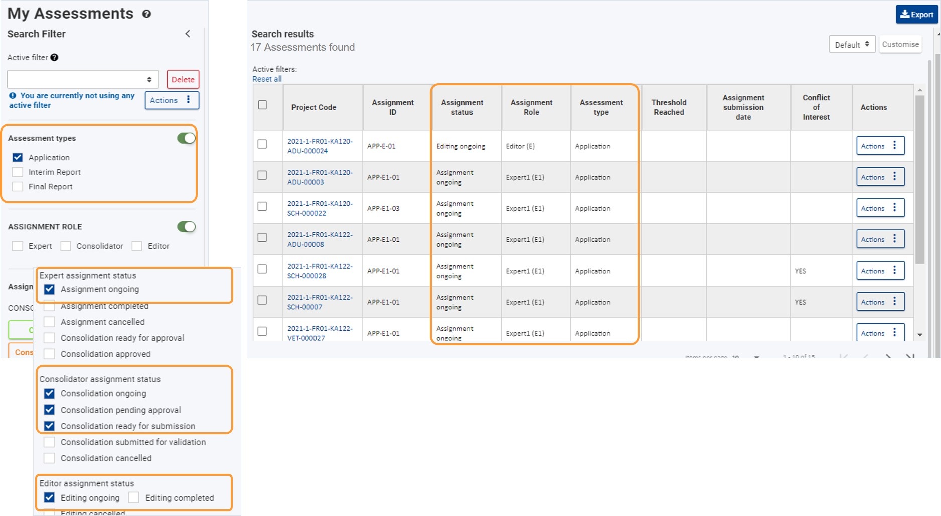941x516 pixels.
Task: Collapse the Search Filter panel chevron
Action: pos(188,34)
